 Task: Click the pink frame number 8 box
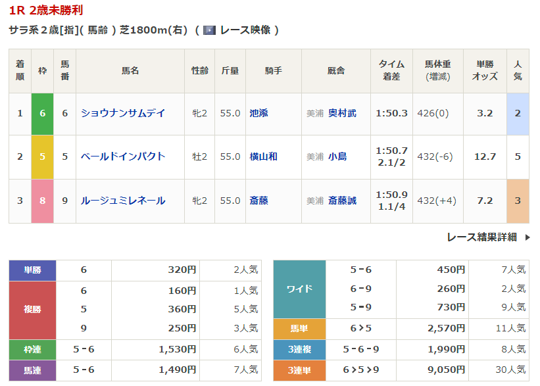click(42, 201)
